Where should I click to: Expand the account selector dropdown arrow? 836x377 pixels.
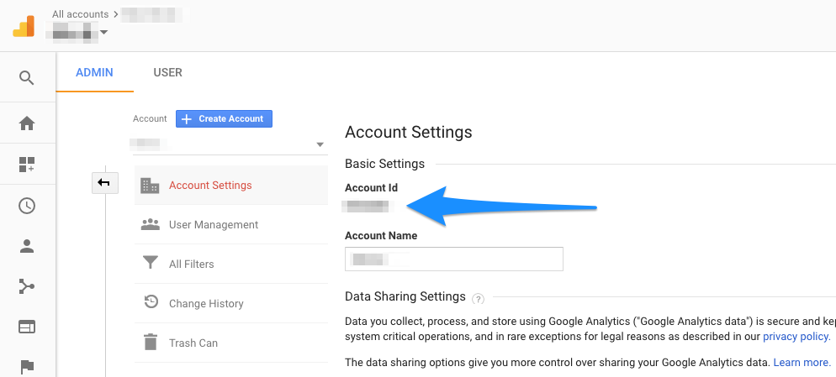pyautogui.click(x=320, y=144)
